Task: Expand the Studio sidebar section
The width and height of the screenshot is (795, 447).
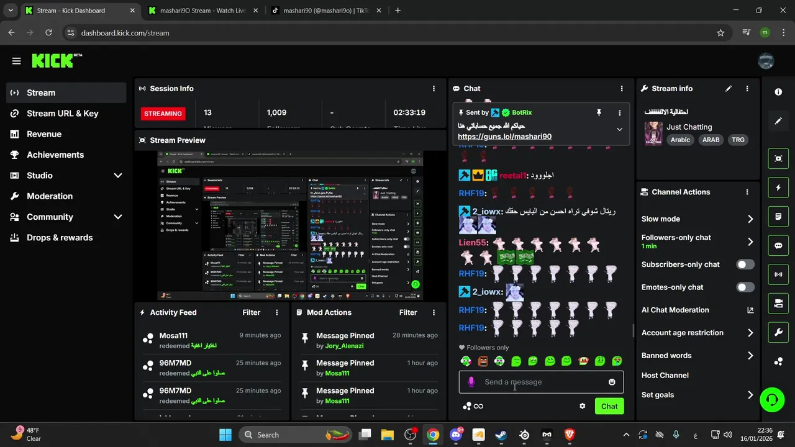Action: 118,176
